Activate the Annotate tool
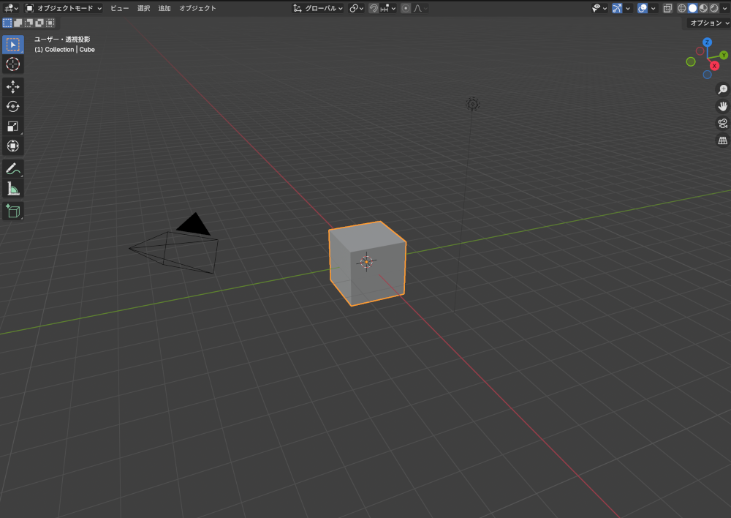The height and width of the screenshot is (518, 731). 12,168
